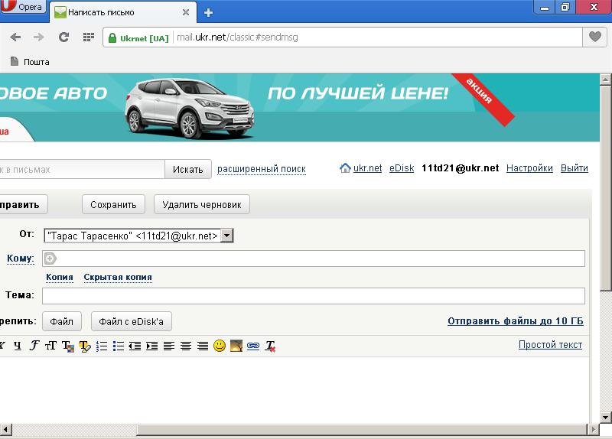This screenshot has height=439, width=612.
Task: Click the Тема subject field
Action: [314, 296]
